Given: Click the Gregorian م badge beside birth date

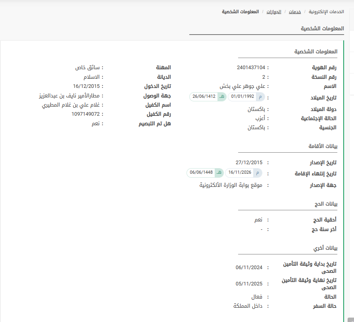Looking at the screenshot, I should pos(260,97).
